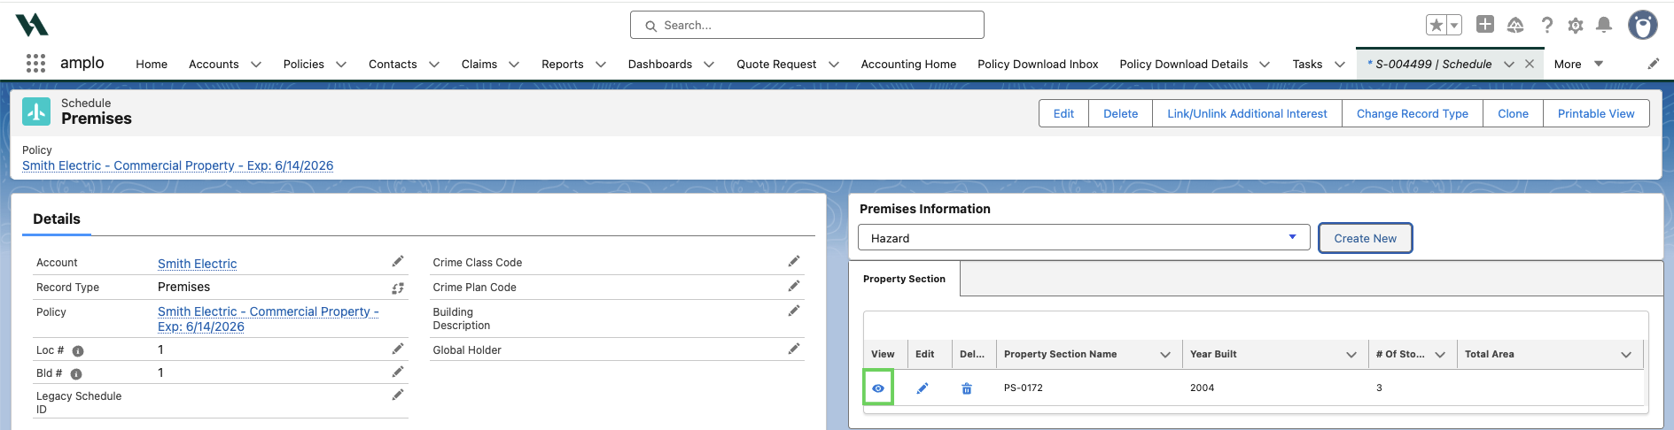Open the Printable View button

[1596, 113]
